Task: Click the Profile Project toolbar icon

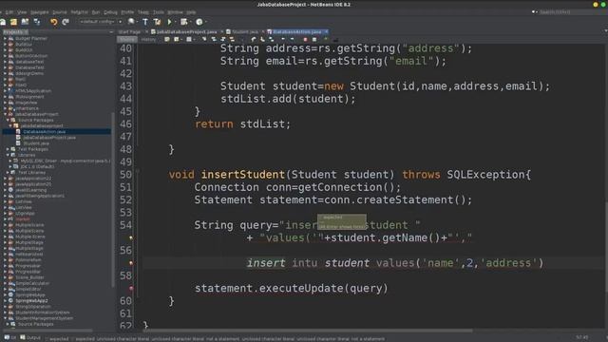Action: coord(199,22)
